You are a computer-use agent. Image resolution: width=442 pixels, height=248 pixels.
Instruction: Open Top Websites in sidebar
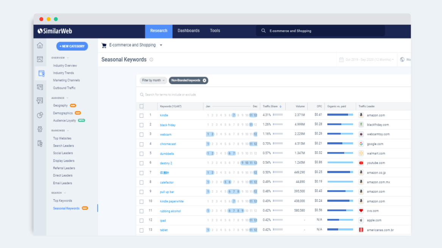coord(62,138)
